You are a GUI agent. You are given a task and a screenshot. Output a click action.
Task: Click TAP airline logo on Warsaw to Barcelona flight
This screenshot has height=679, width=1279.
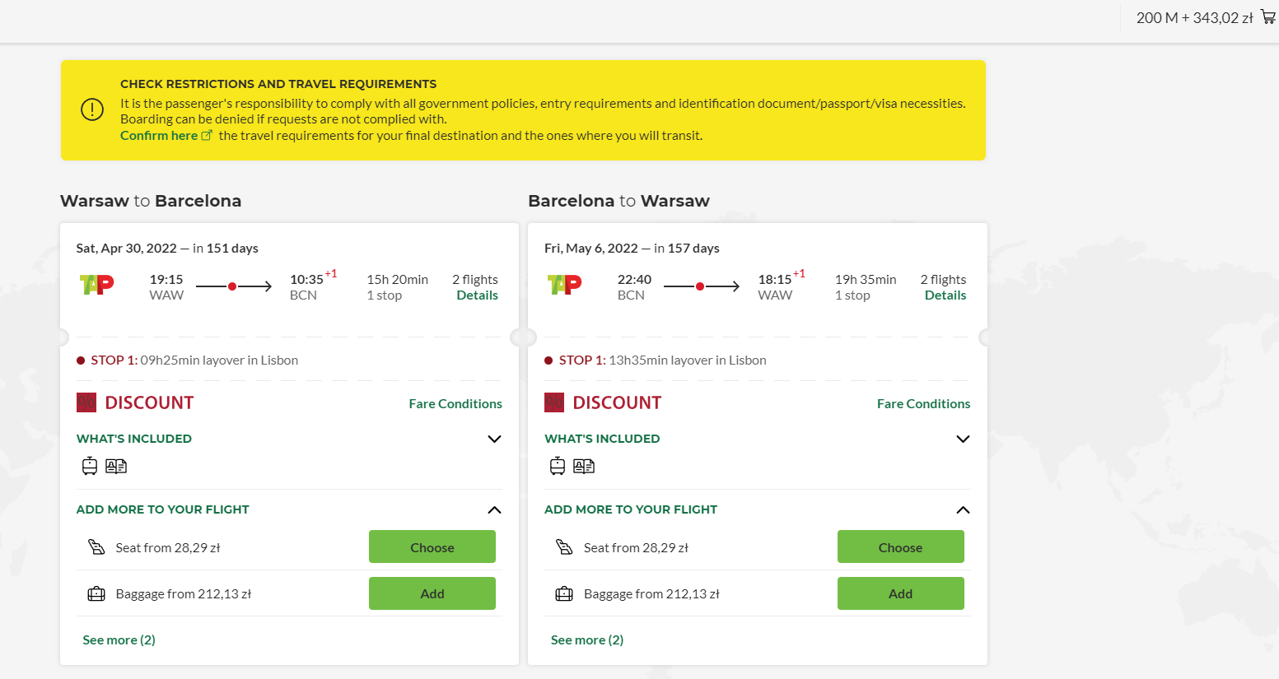point(96,285)
